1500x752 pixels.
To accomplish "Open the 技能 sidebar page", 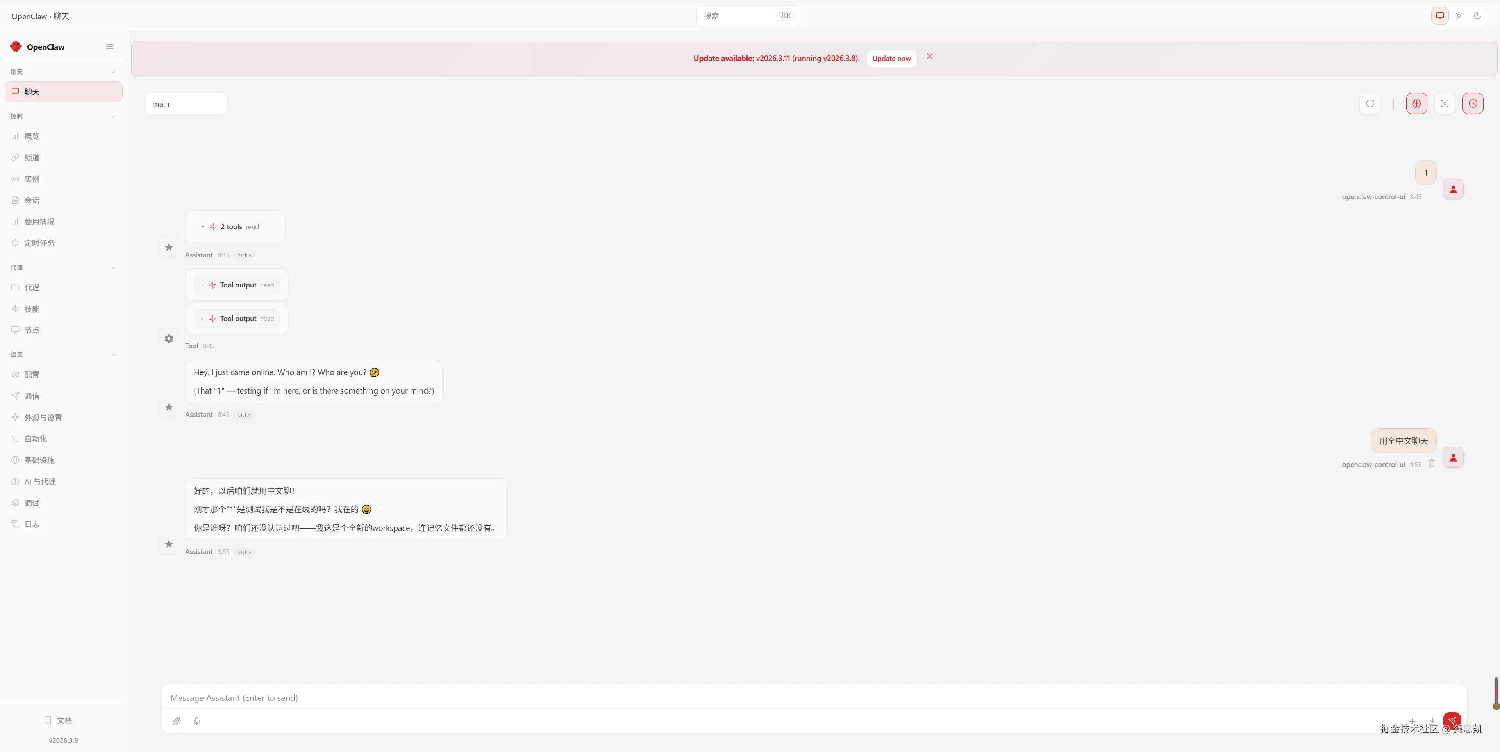I will click(x=31, y=309).
